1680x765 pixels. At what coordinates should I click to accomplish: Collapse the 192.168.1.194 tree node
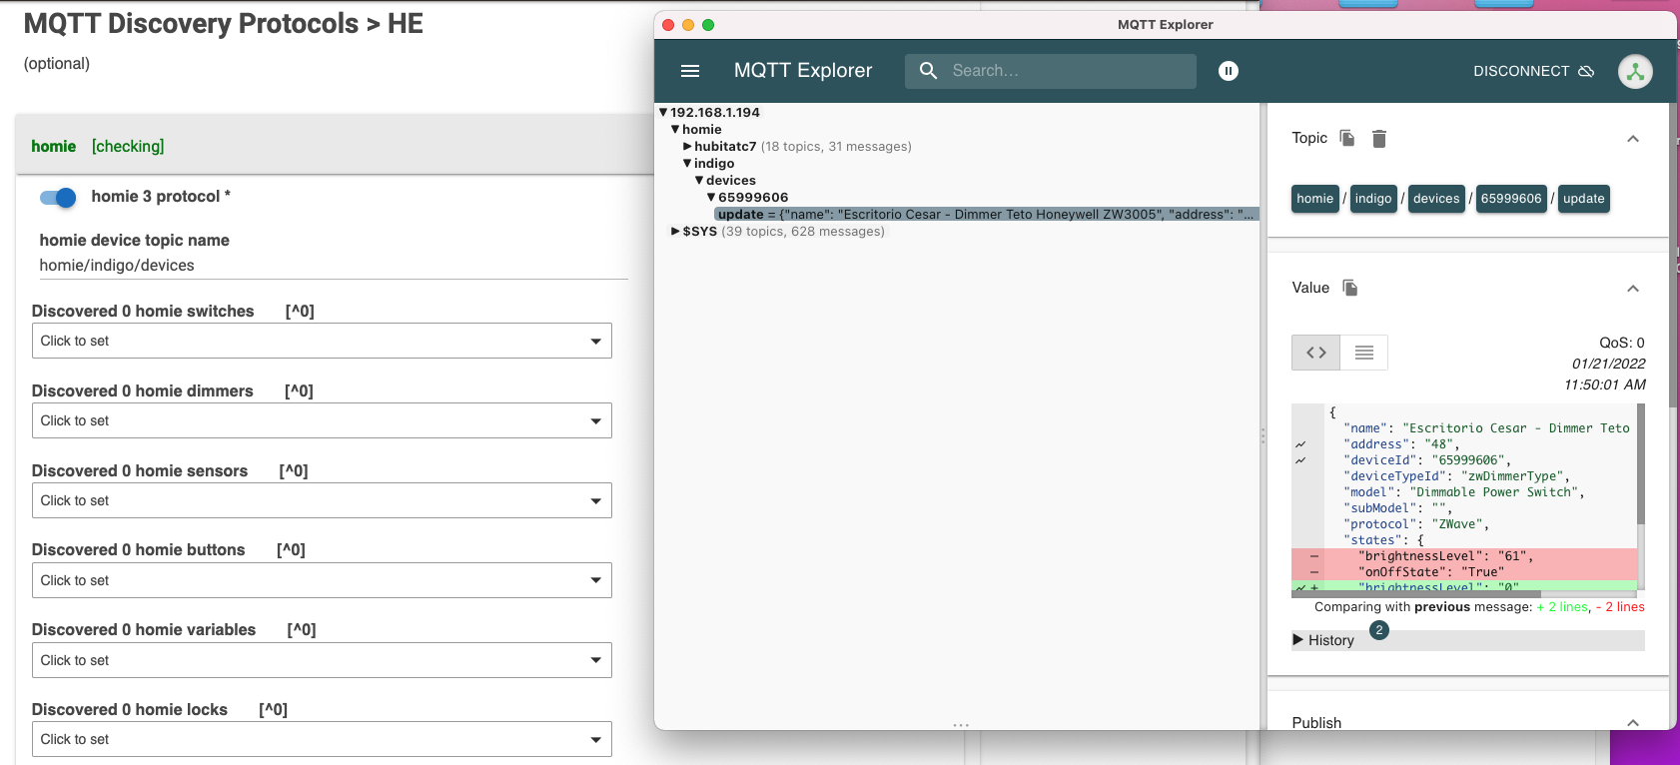tap(663, 113)
